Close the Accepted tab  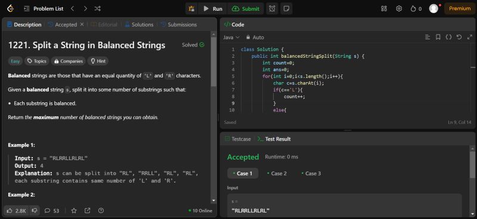coord(82,24)
